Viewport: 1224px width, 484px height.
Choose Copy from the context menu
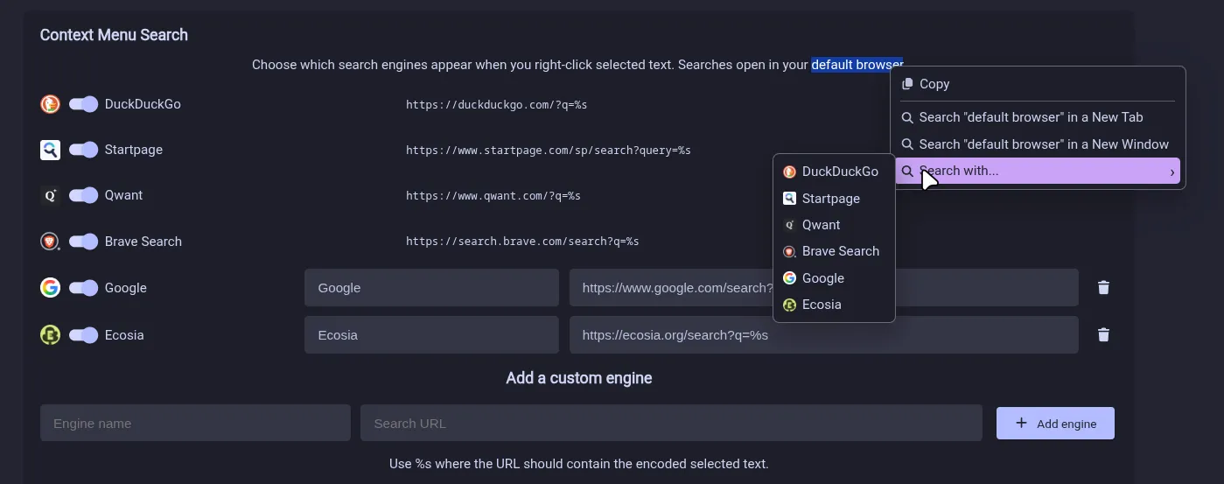pyautogui.click(x=1038, y=84)
